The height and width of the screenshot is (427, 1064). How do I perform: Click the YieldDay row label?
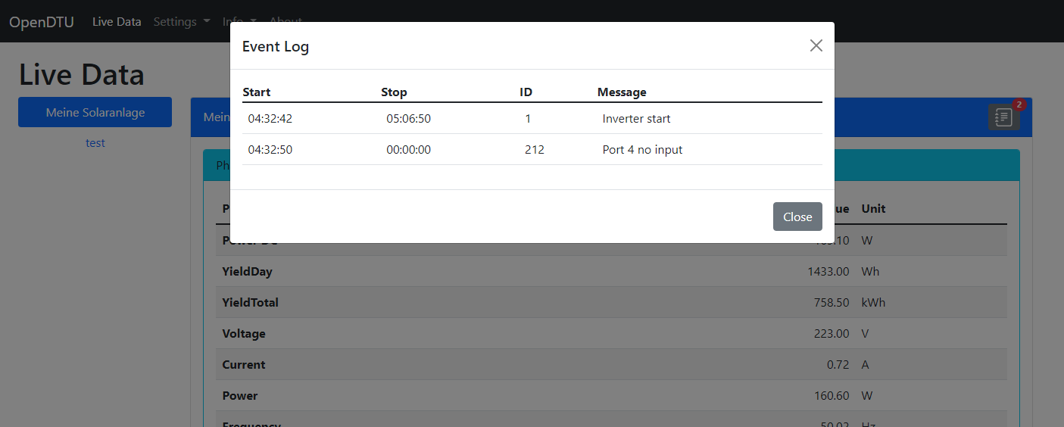pyautogui.click(x=247, y=271)
